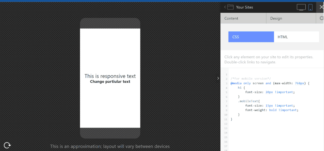Click the font-weight bold code line
Image resolution: width=324 pixels, height=151 pixels.
click(x=271, y=110)
